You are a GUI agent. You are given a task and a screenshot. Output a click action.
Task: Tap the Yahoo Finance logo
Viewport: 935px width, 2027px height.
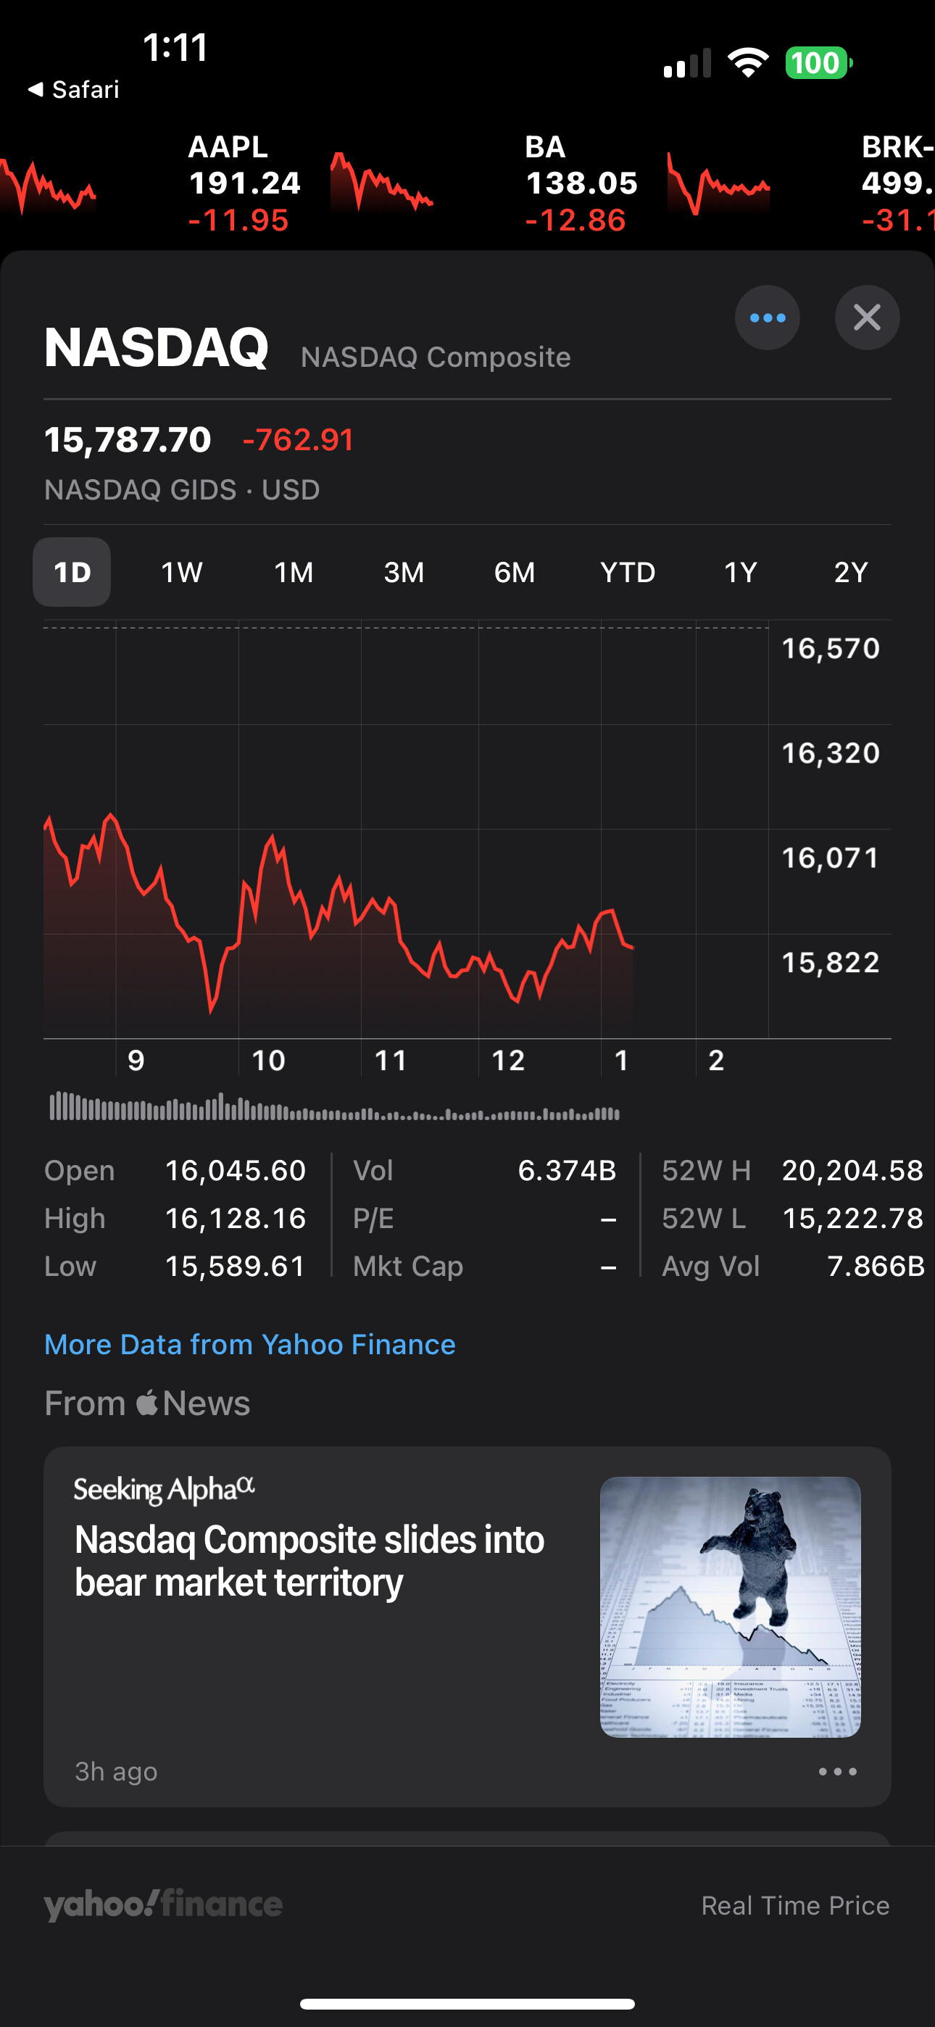tap(163, 1904)
